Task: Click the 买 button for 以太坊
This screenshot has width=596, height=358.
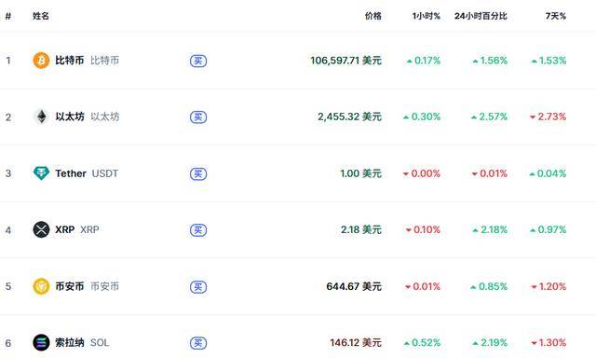Action: click(x=198, y=117)
